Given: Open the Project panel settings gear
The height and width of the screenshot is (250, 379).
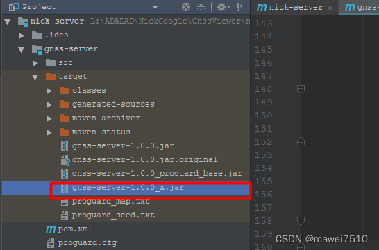Looking at the screenshot, I should (x=223, y=7).
